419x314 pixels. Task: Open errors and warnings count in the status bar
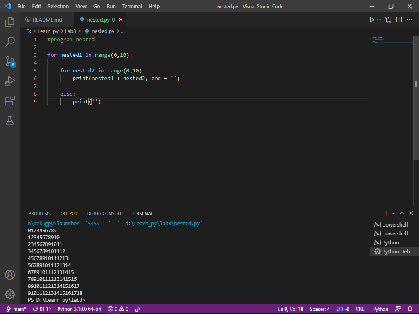point(118,309)
